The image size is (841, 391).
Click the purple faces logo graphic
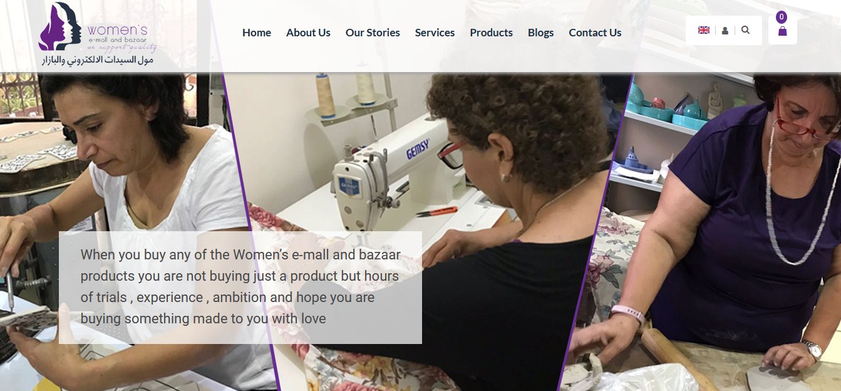[60, 26]
